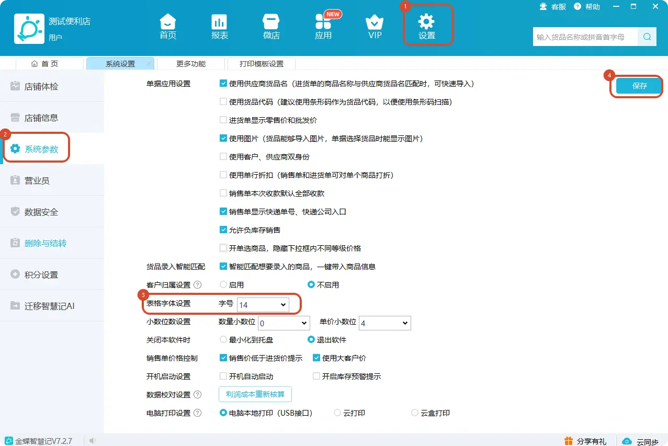Toggle the 允许负库存销售 checkbox
The height and width of the screenshot is (446, 668).
click(x=223, y=230)
